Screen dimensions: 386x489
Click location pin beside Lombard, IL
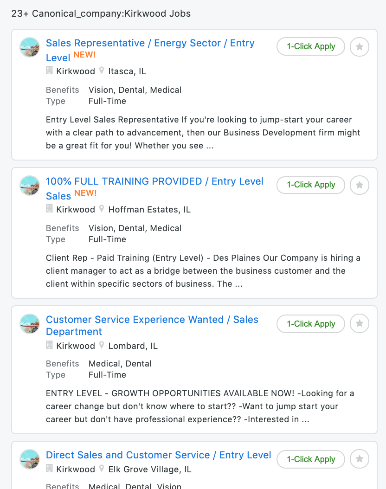tap(101, 345)
